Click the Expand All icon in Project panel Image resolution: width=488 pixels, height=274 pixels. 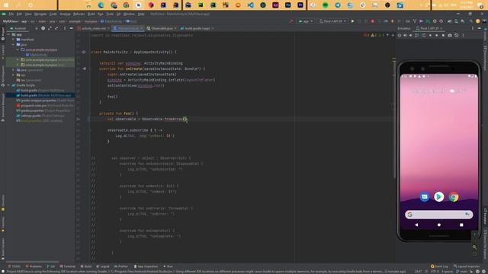[50, 28]
